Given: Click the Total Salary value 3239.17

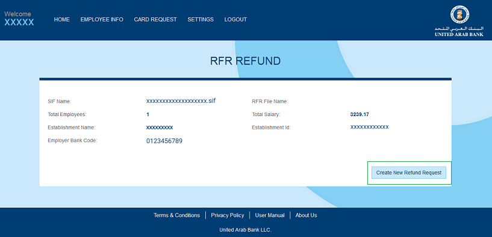Looking at the screenshot, I should 360,114.
